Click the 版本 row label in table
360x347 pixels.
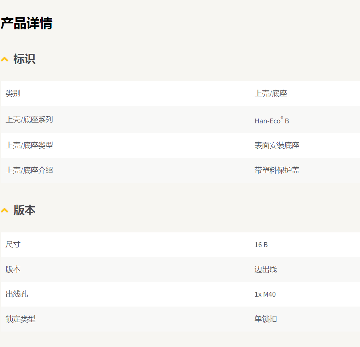coord(13,269)
